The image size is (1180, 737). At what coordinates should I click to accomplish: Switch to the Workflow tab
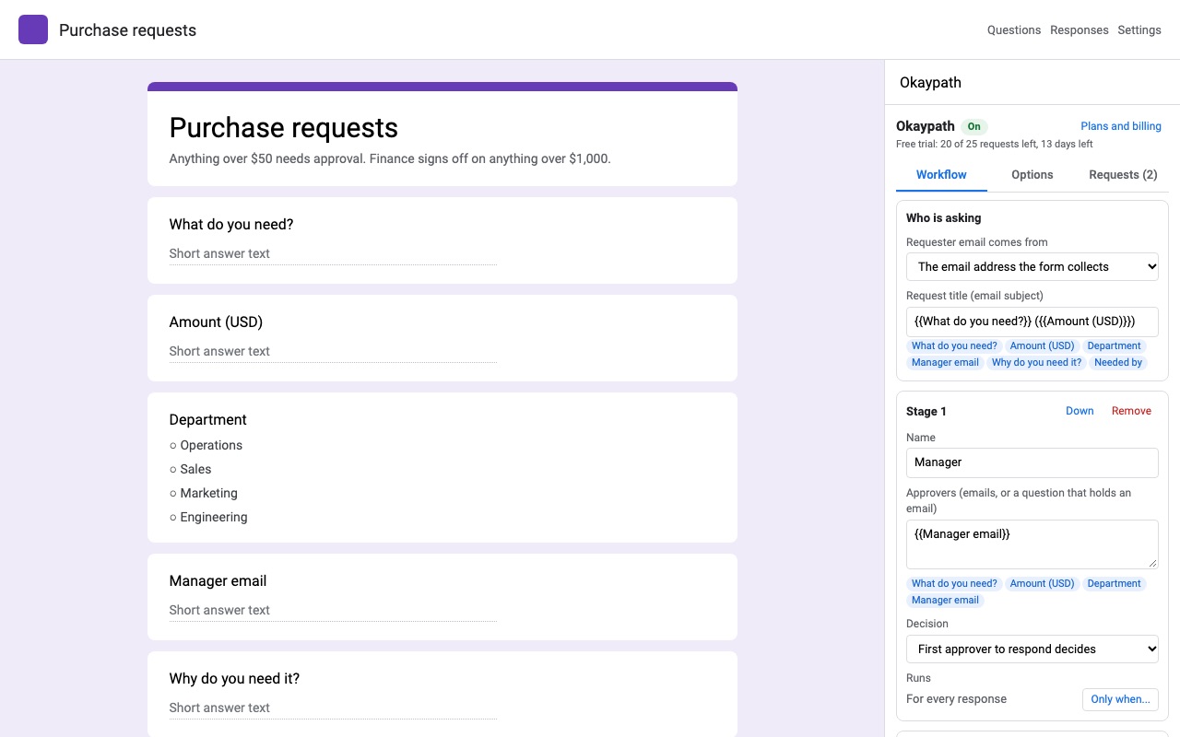tap(941, 175)
